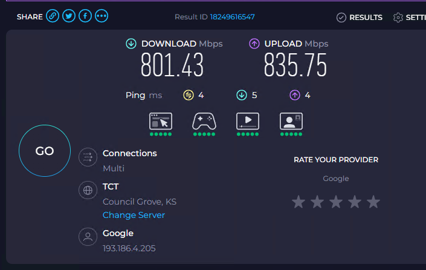Click the gaming controller experience icon
426x270 pixels.
coord(204,121)
